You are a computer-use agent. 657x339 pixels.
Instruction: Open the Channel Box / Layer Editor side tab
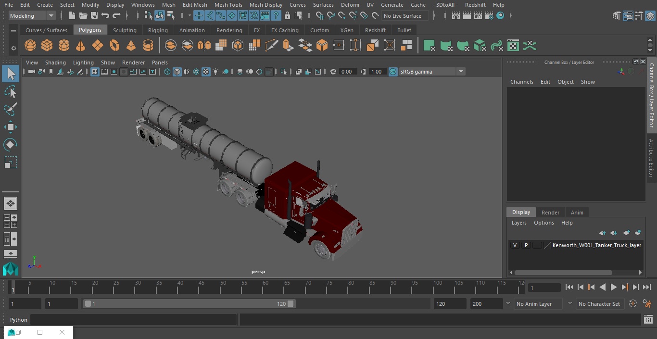(651, 95)
